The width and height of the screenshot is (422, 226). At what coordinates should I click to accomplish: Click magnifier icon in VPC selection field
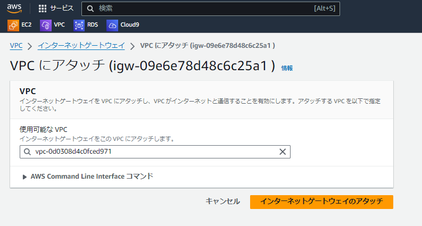click(27, 152)
